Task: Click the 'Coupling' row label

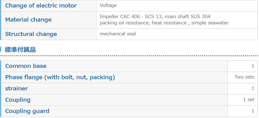Action: click(x=18, y=100)
